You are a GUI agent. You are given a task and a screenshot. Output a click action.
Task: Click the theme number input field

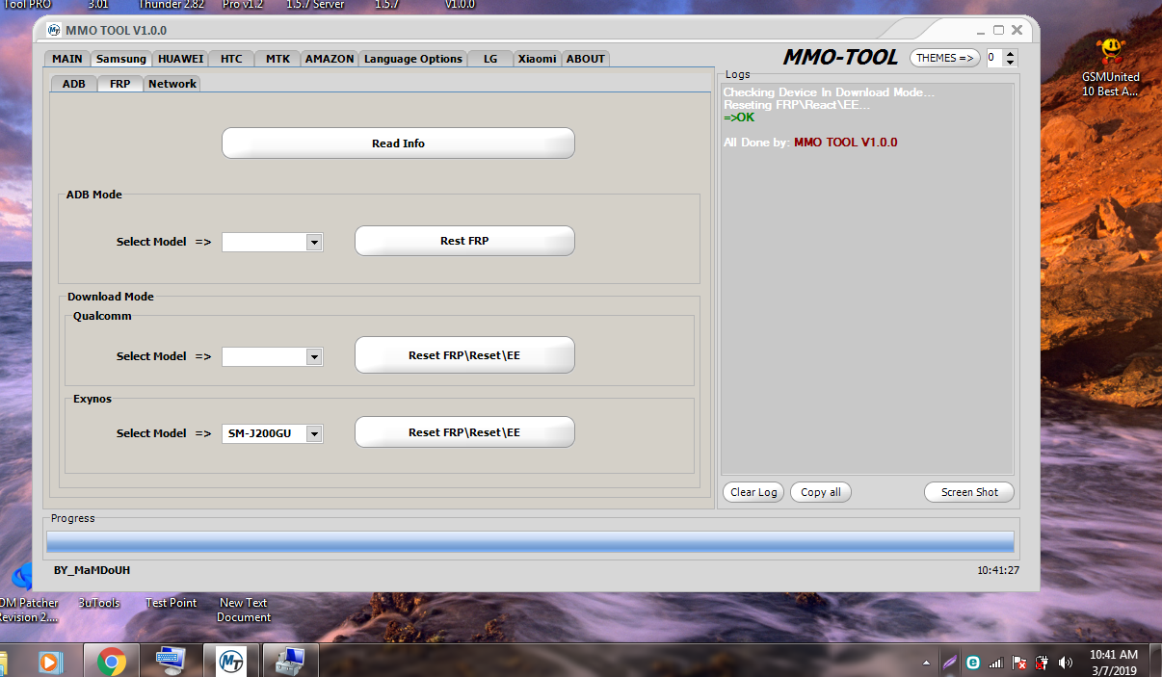[994, 58]
